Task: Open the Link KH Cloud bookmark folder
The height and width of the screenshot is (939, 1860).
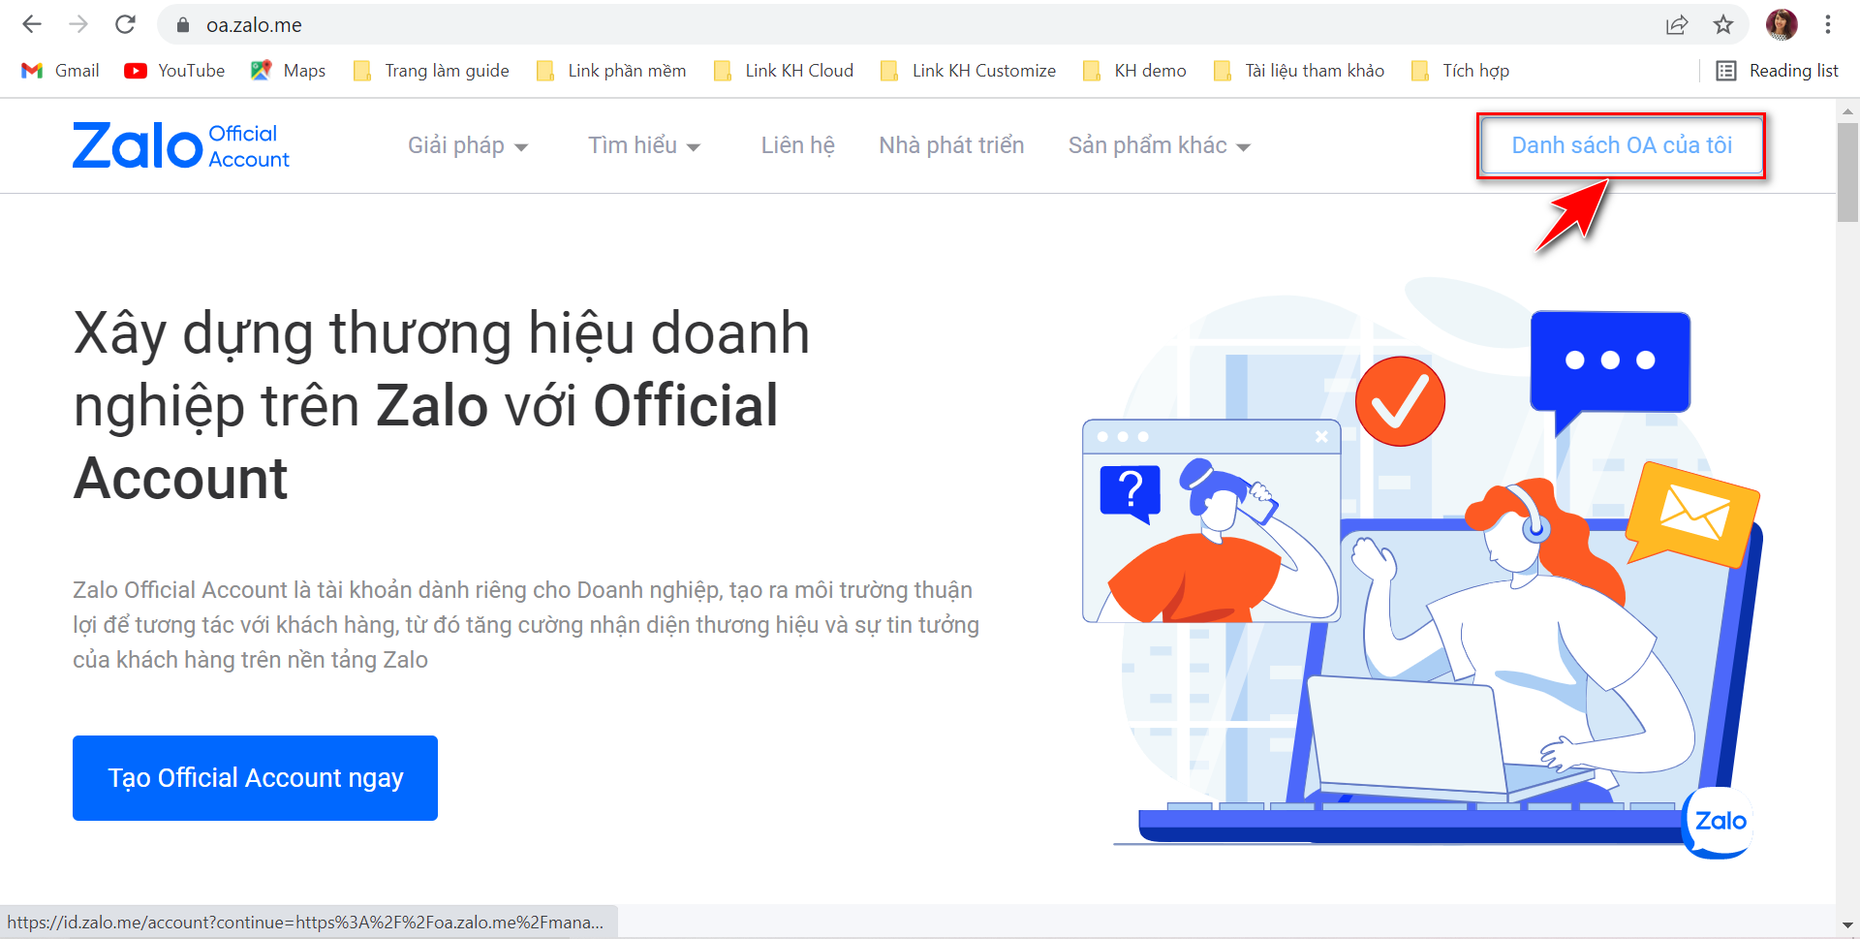Action: [x=784, y=71]
